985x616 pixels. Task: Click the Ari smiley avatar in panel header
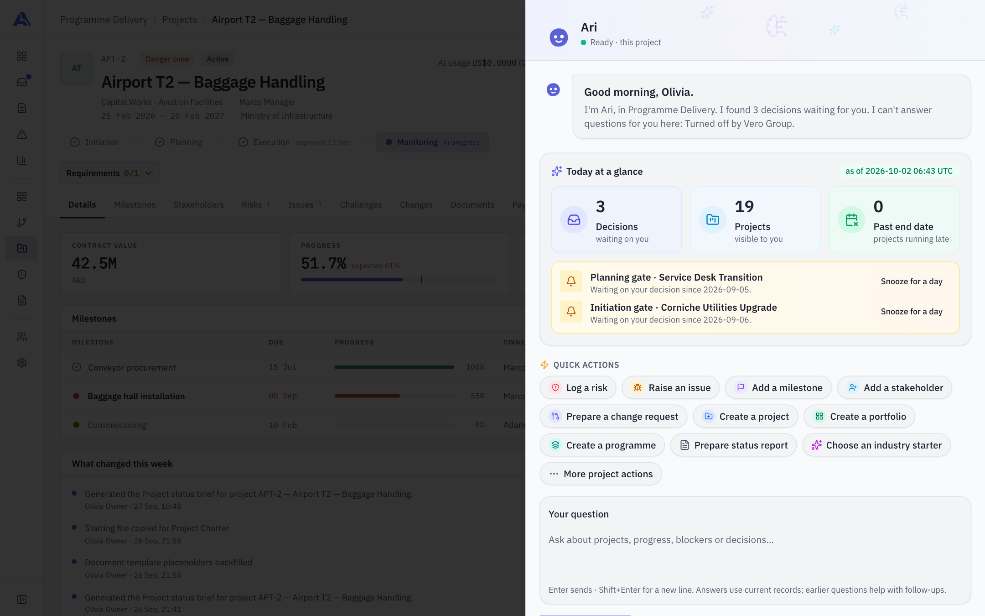click(559, 37)
